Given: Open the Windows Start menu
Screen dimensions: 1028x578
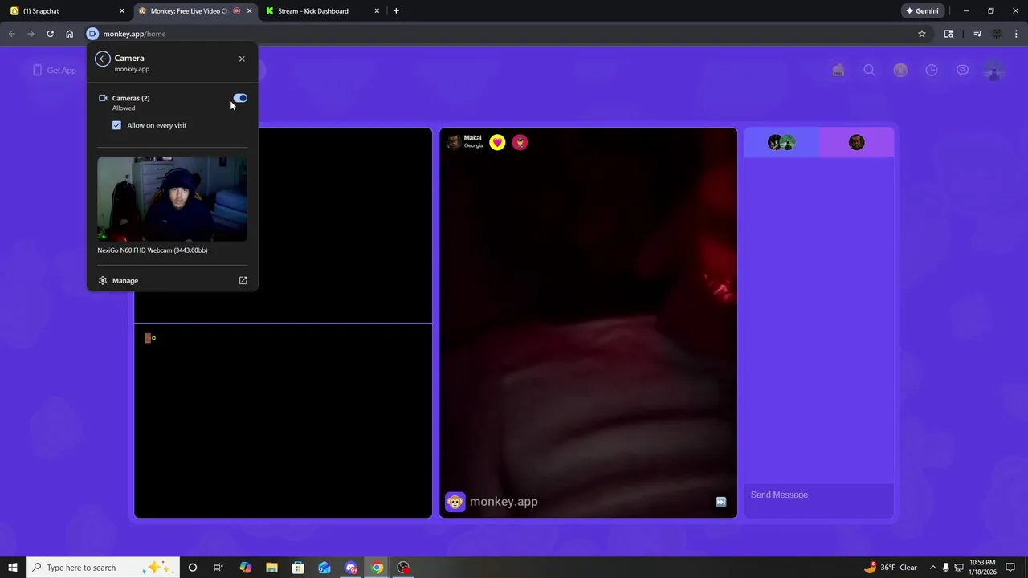Looking at the screenshot, I should pyautogui.click(x=13, y=568).
